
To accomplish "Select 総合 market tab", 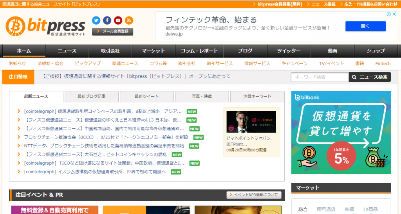I will (x=303, y=209).
